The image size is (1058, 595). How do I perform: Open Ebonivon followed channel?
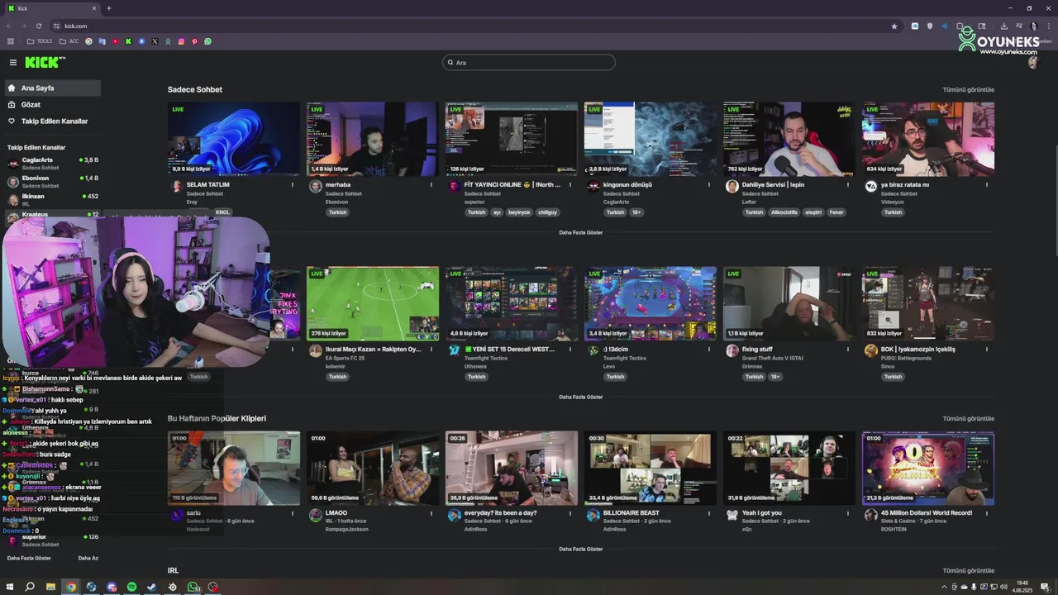[x=52, y=181]
